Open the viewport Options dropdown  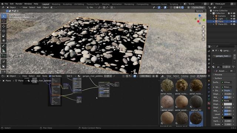click(200, 11)
